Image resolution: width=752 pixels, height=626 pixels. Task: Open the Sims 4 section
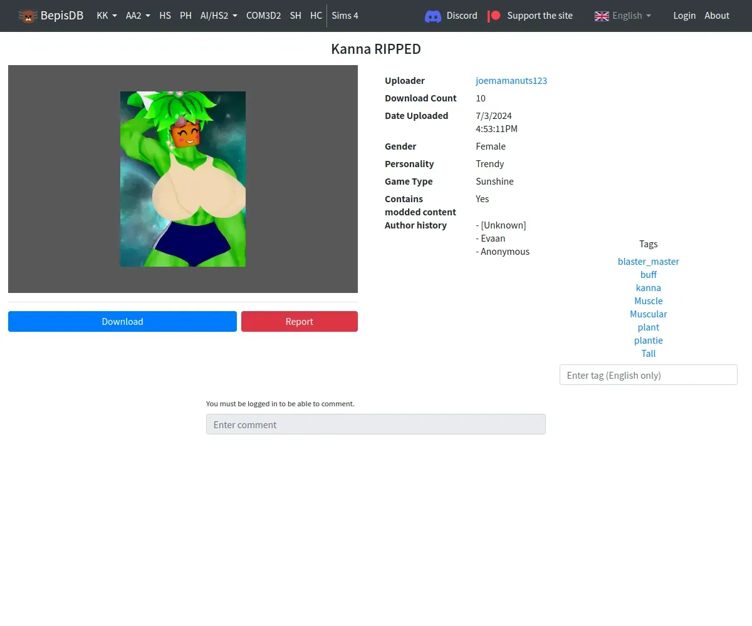(345, 16)
